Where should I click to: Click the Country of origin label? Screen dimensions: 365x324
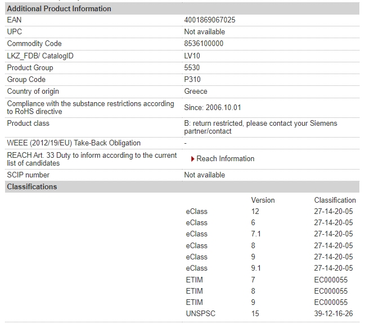click(33, 92)
